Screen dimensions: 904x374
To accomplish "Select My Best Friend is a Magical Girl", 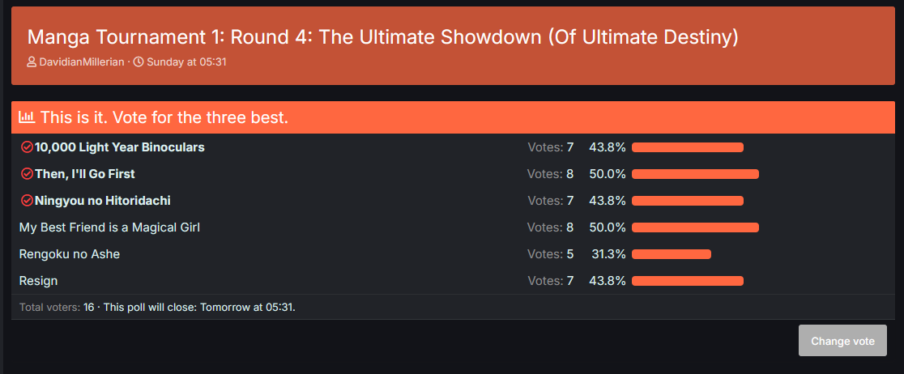I will (109, 227).
